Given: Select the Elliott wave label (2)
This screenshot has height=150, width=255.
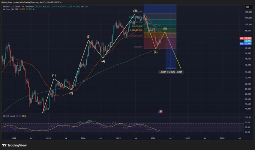Looking at the screenshot, I should tap(71, 93).
